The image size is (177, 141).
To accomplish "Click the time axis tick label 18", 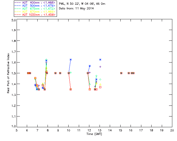I will pos(151,130).
